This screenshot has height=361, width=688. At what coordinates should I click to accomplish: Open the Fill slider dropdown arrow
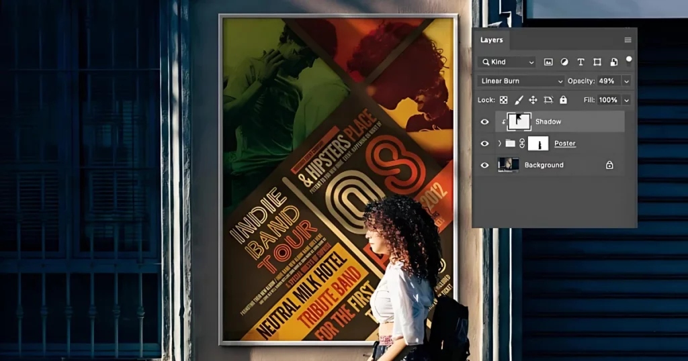click(x=627, y=101)
